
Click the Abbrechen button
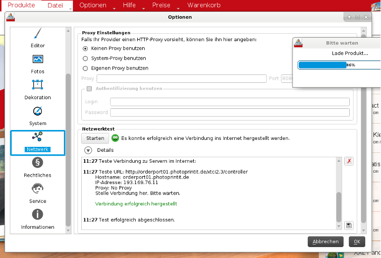click(x=326, y=242)
